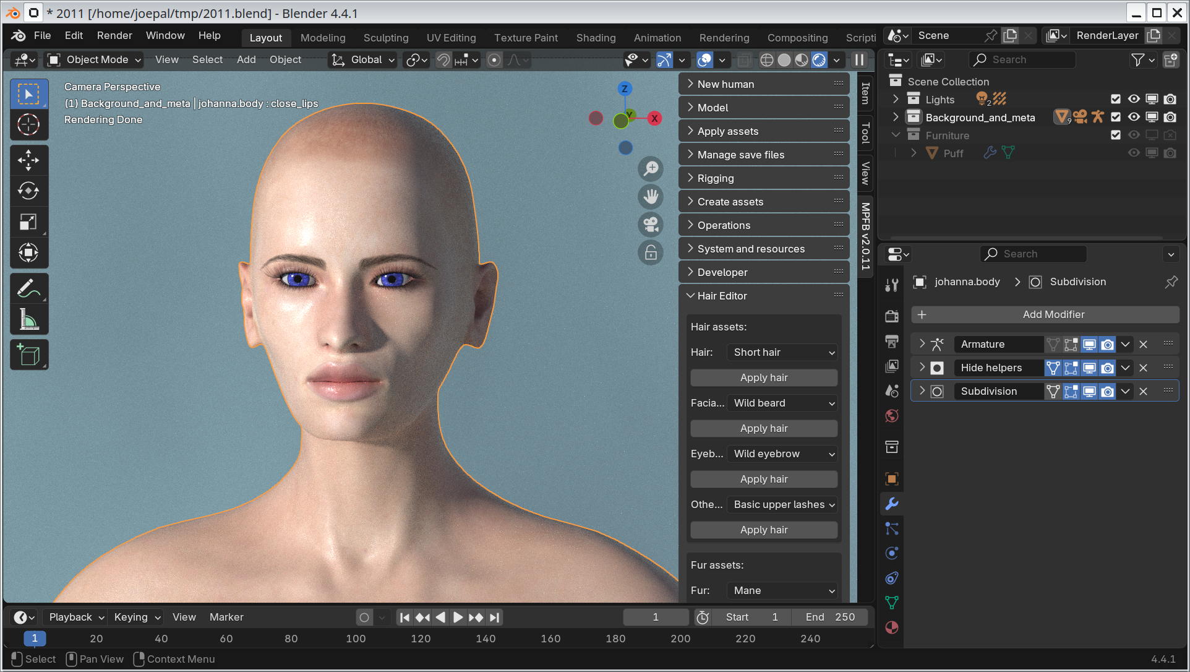Click Apply hair under Wild eyebrow

[764, 479]
